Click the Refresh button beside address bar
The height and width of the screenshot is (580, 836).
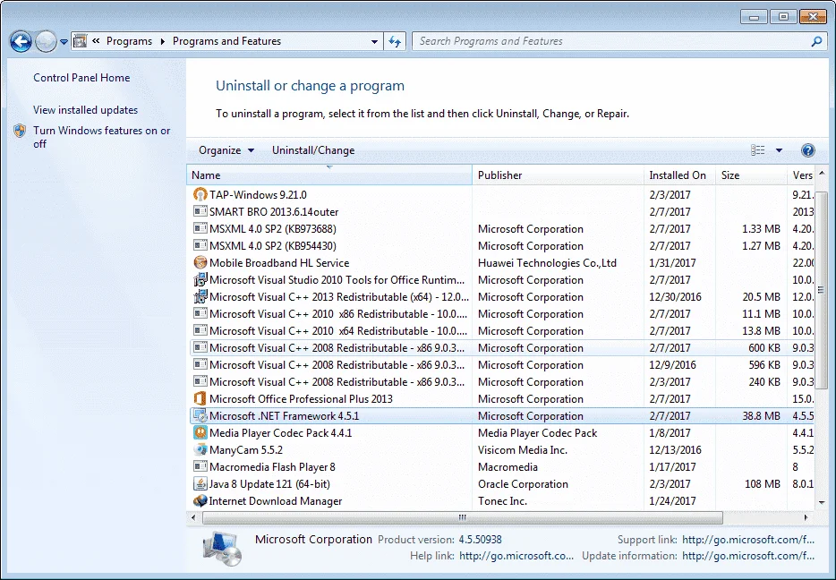point(395,41)
